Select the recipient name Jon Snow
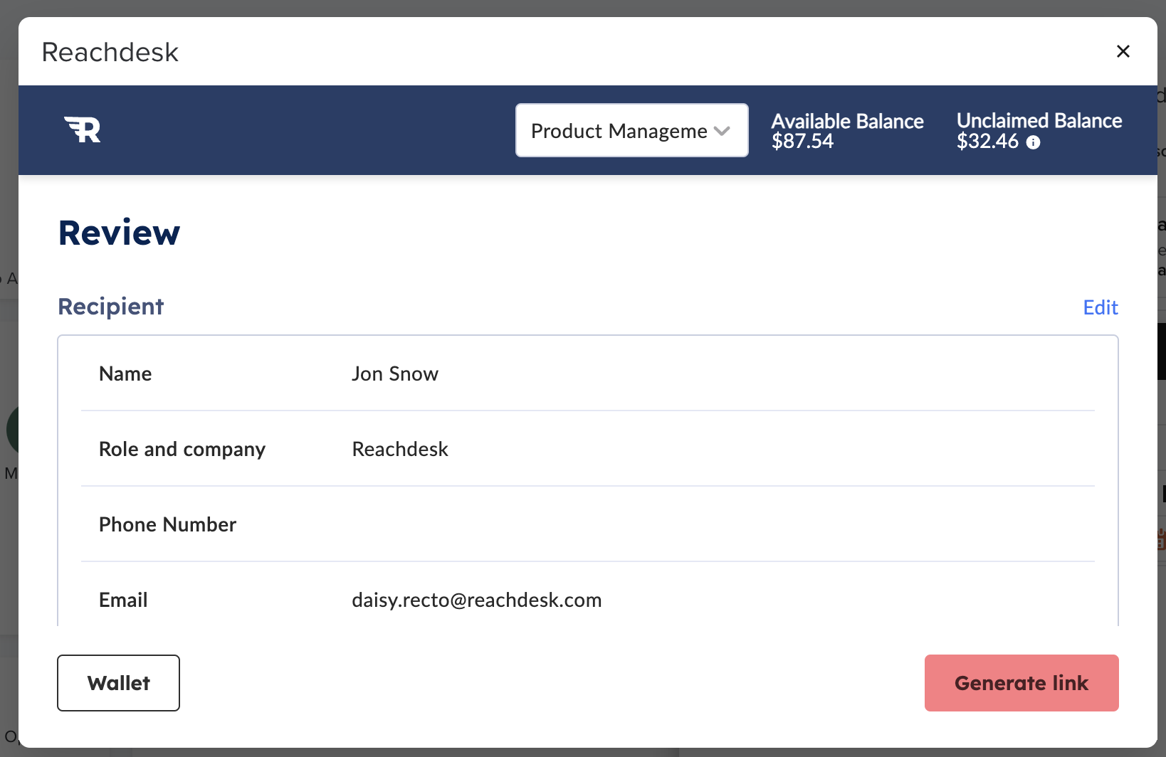 click(x=395, y=374)
